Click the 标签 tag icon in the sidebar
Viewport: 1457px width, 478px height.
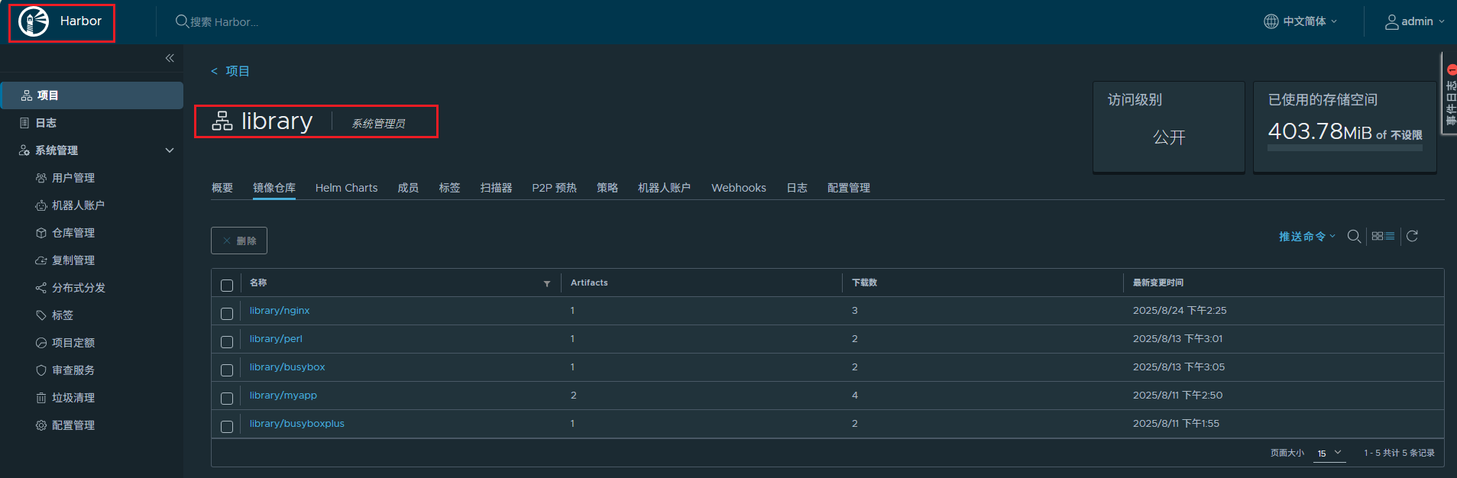click(41, 315)
